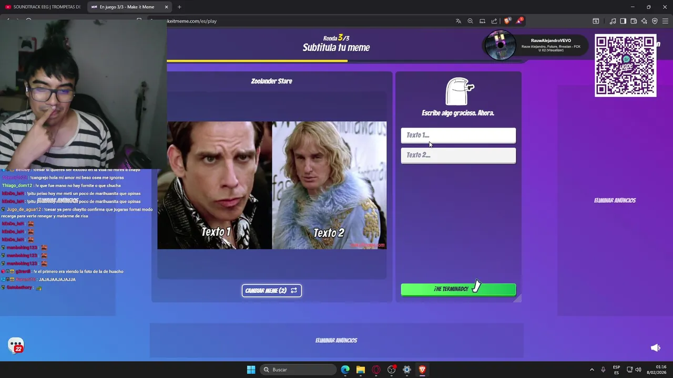Click the mascot character above the text fields
The width and height of the screenshot is (673, 378).
click(x=460, y=91)
